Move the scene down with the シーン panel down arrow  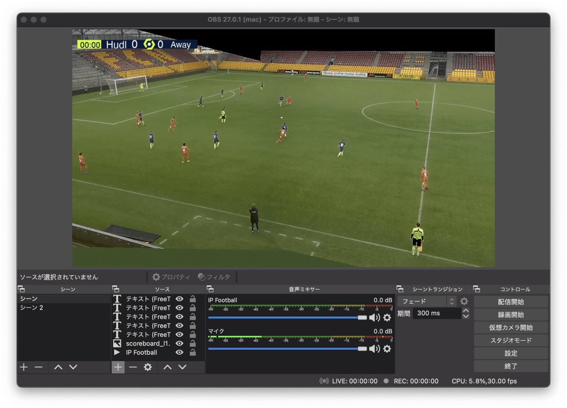click(x=73, y=367)
